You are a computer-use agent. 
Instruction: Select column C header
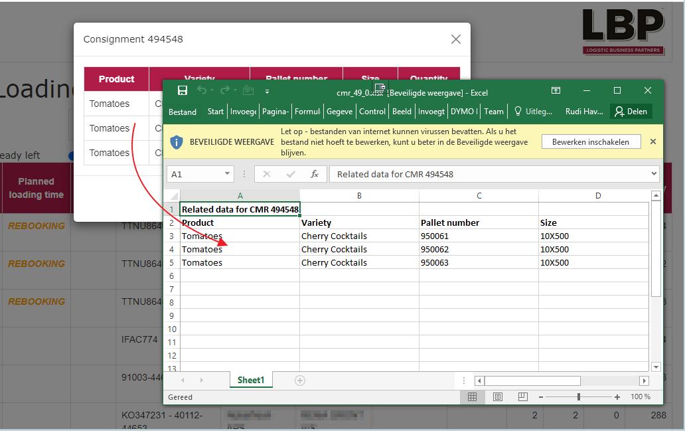pos(479,196)
